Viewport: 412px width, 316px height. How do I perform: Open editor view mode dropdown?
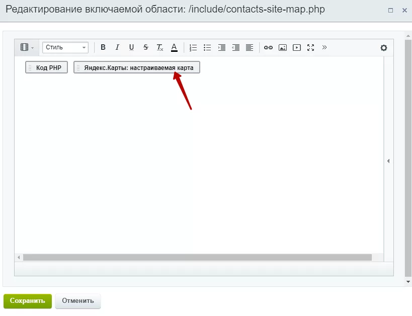point(27,47)
